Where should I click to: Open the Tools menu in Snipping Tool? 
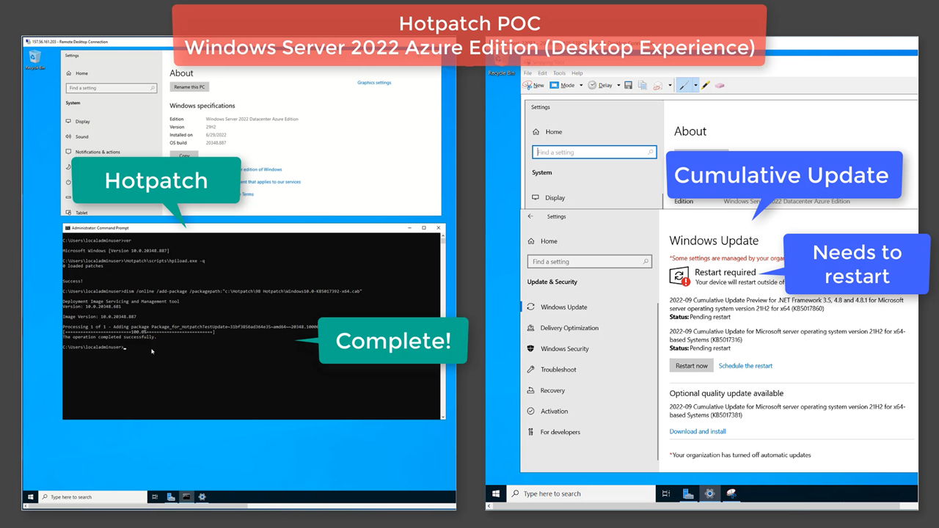560,73
